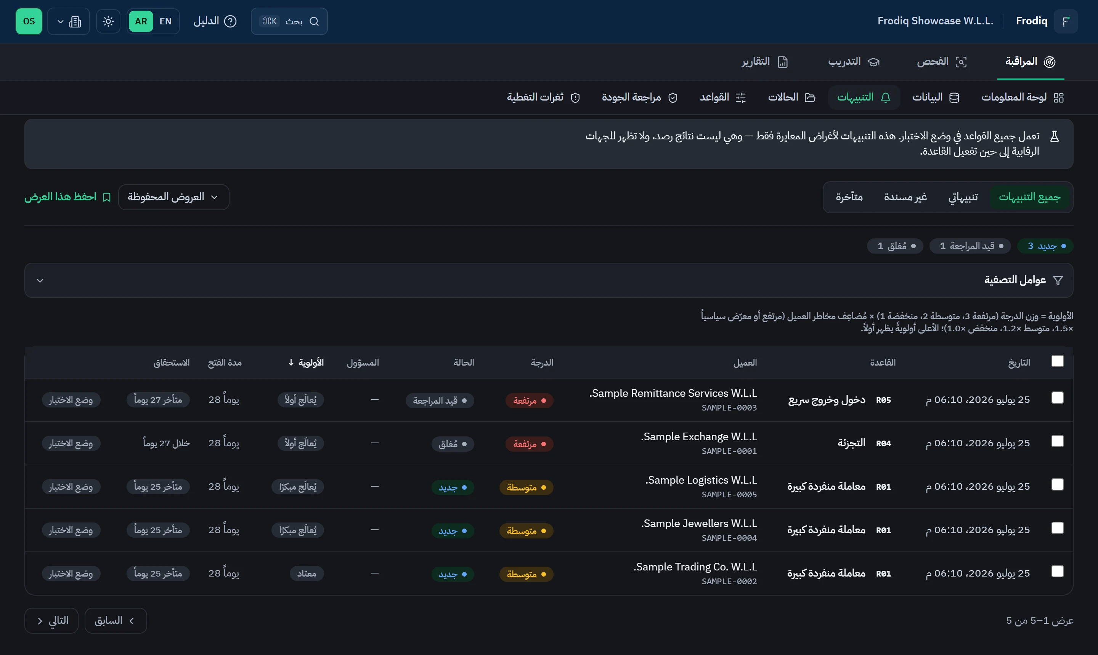
Task: Click the معتاد priority badge
Action: pyautogui.click(x=307, y=574)
